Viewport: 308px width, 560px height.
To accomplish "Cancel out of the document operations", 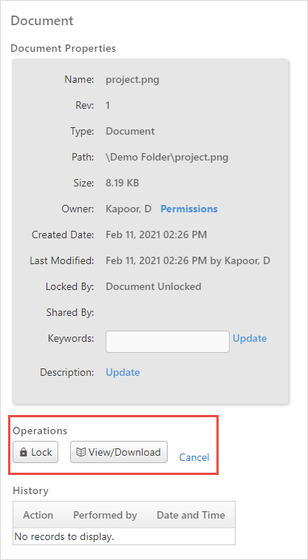I will [194, 457].
